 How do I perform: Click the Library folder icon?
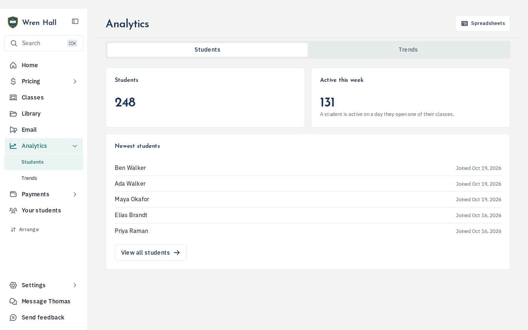13,114
